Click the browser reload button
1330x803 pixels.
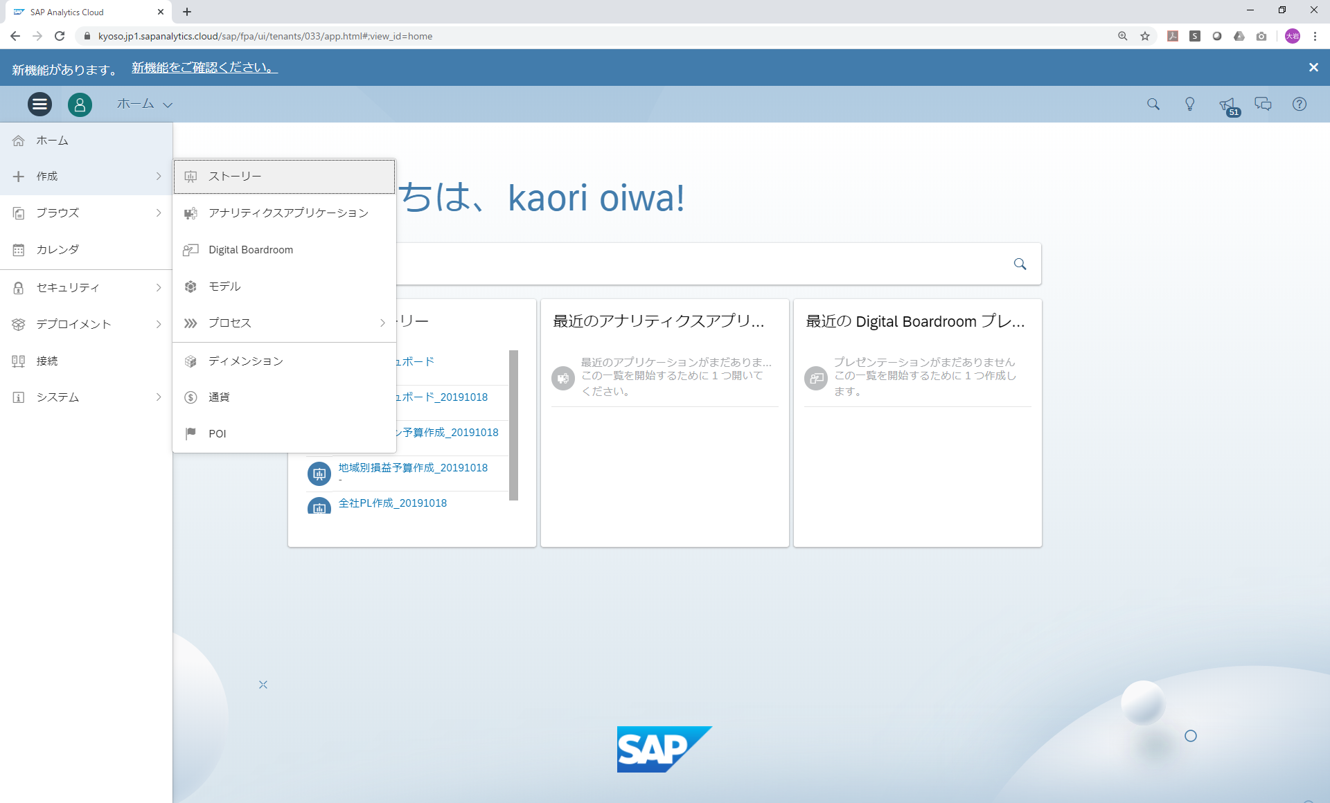coord(60,36)
